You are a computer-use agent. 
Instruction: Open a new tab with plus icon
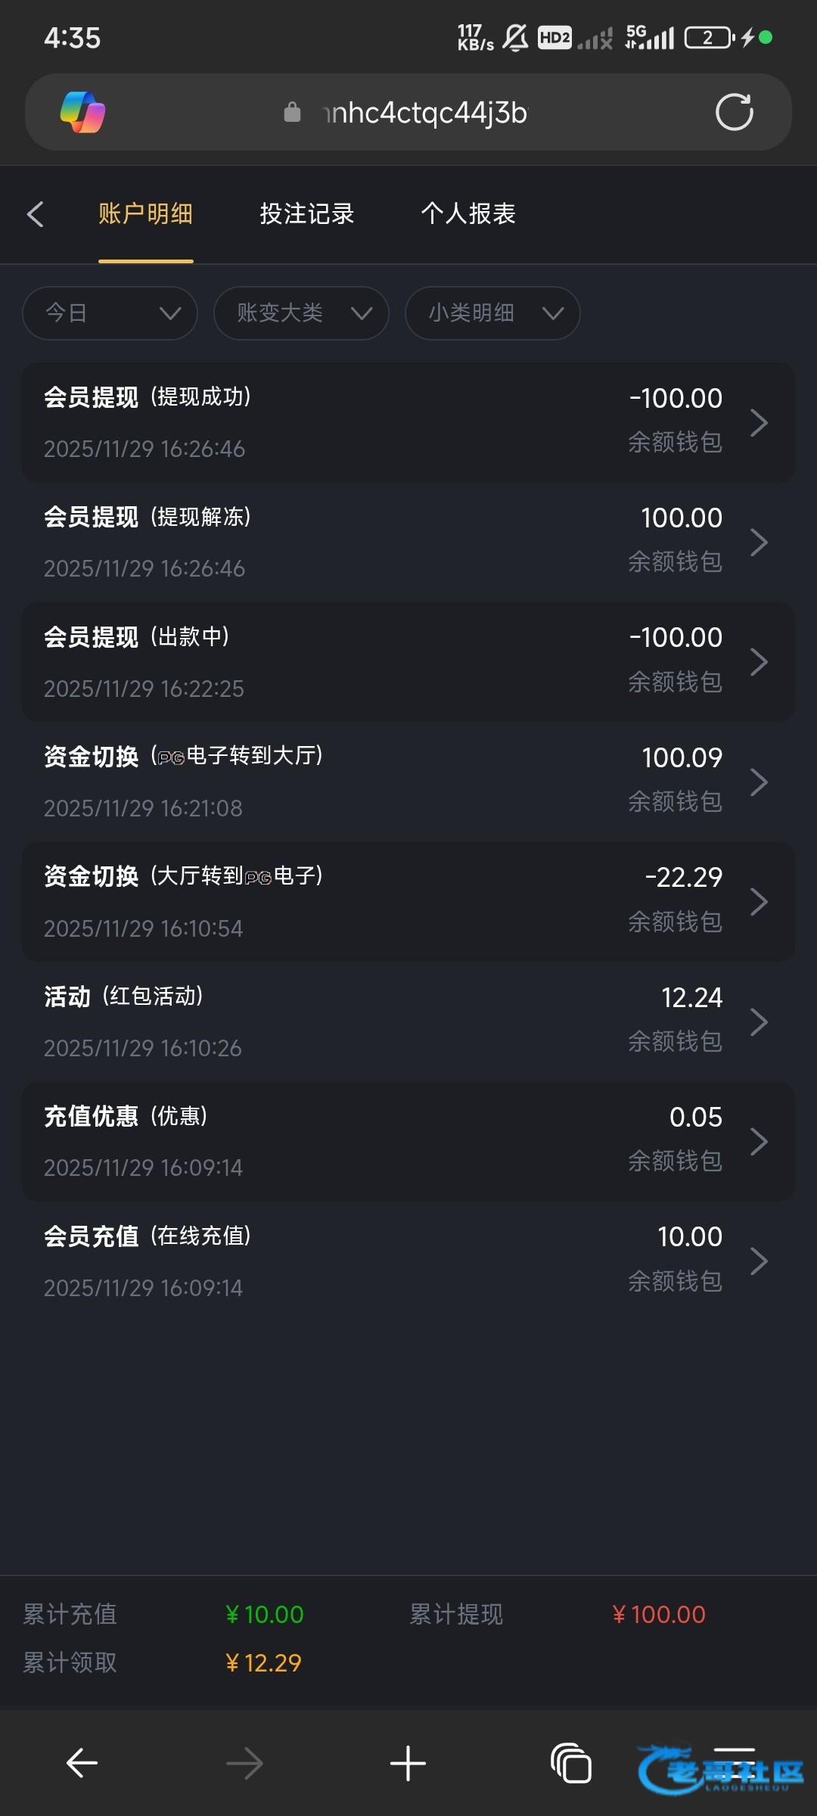(x=408, y=1764)
